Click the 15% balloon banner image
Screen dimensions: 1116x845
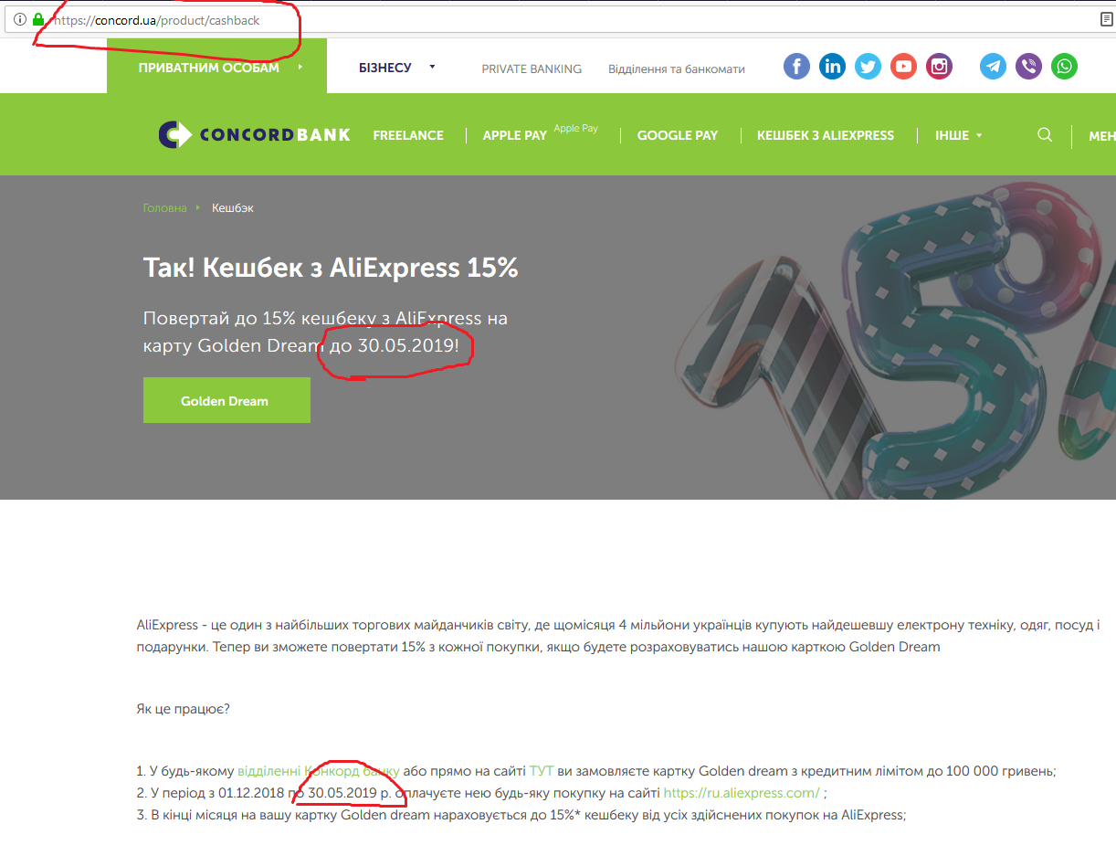pyautogui.click(x=895, y=338)
